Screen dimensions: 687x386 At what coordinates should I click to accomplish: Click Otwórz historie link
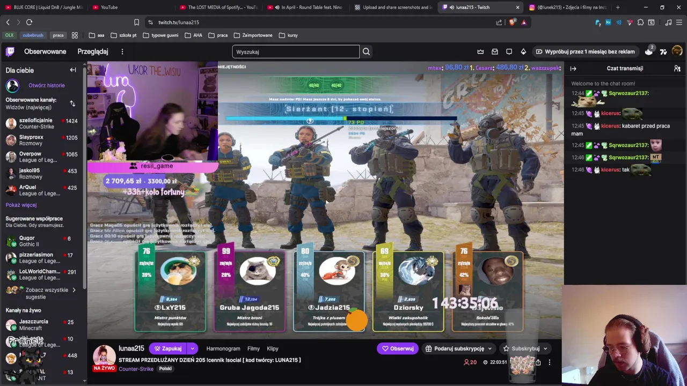click(47, 85)
